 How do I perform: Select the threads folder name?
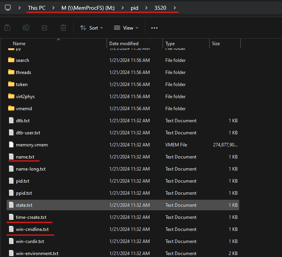coord(23,72)
